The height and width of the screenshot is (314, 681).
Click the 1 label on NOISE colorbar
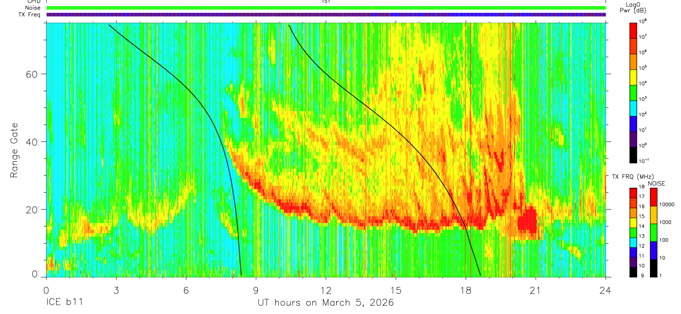pos(660,275)
